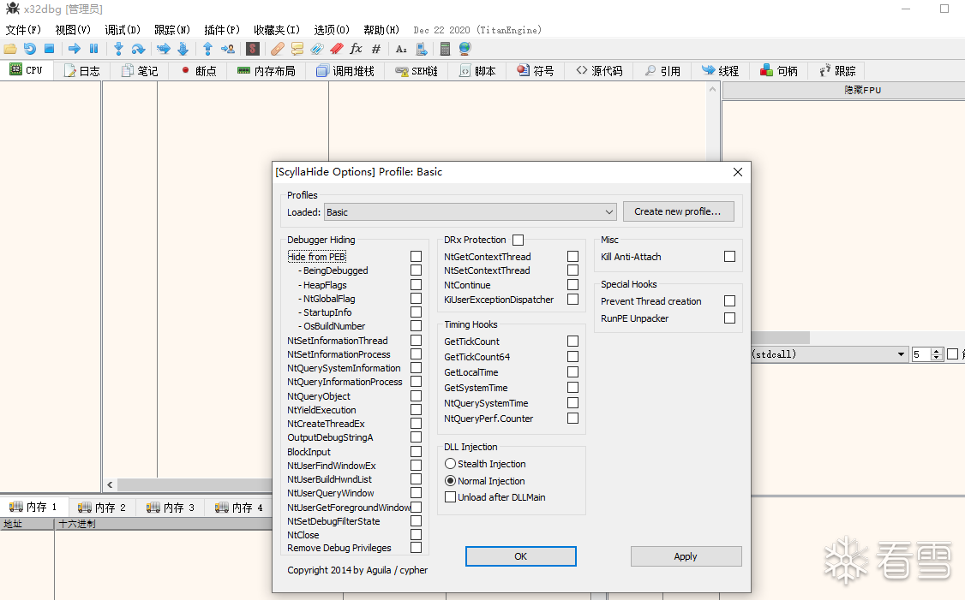965x600 pixels.
Task: Click the trace into icon
Action: coord(163,49)
